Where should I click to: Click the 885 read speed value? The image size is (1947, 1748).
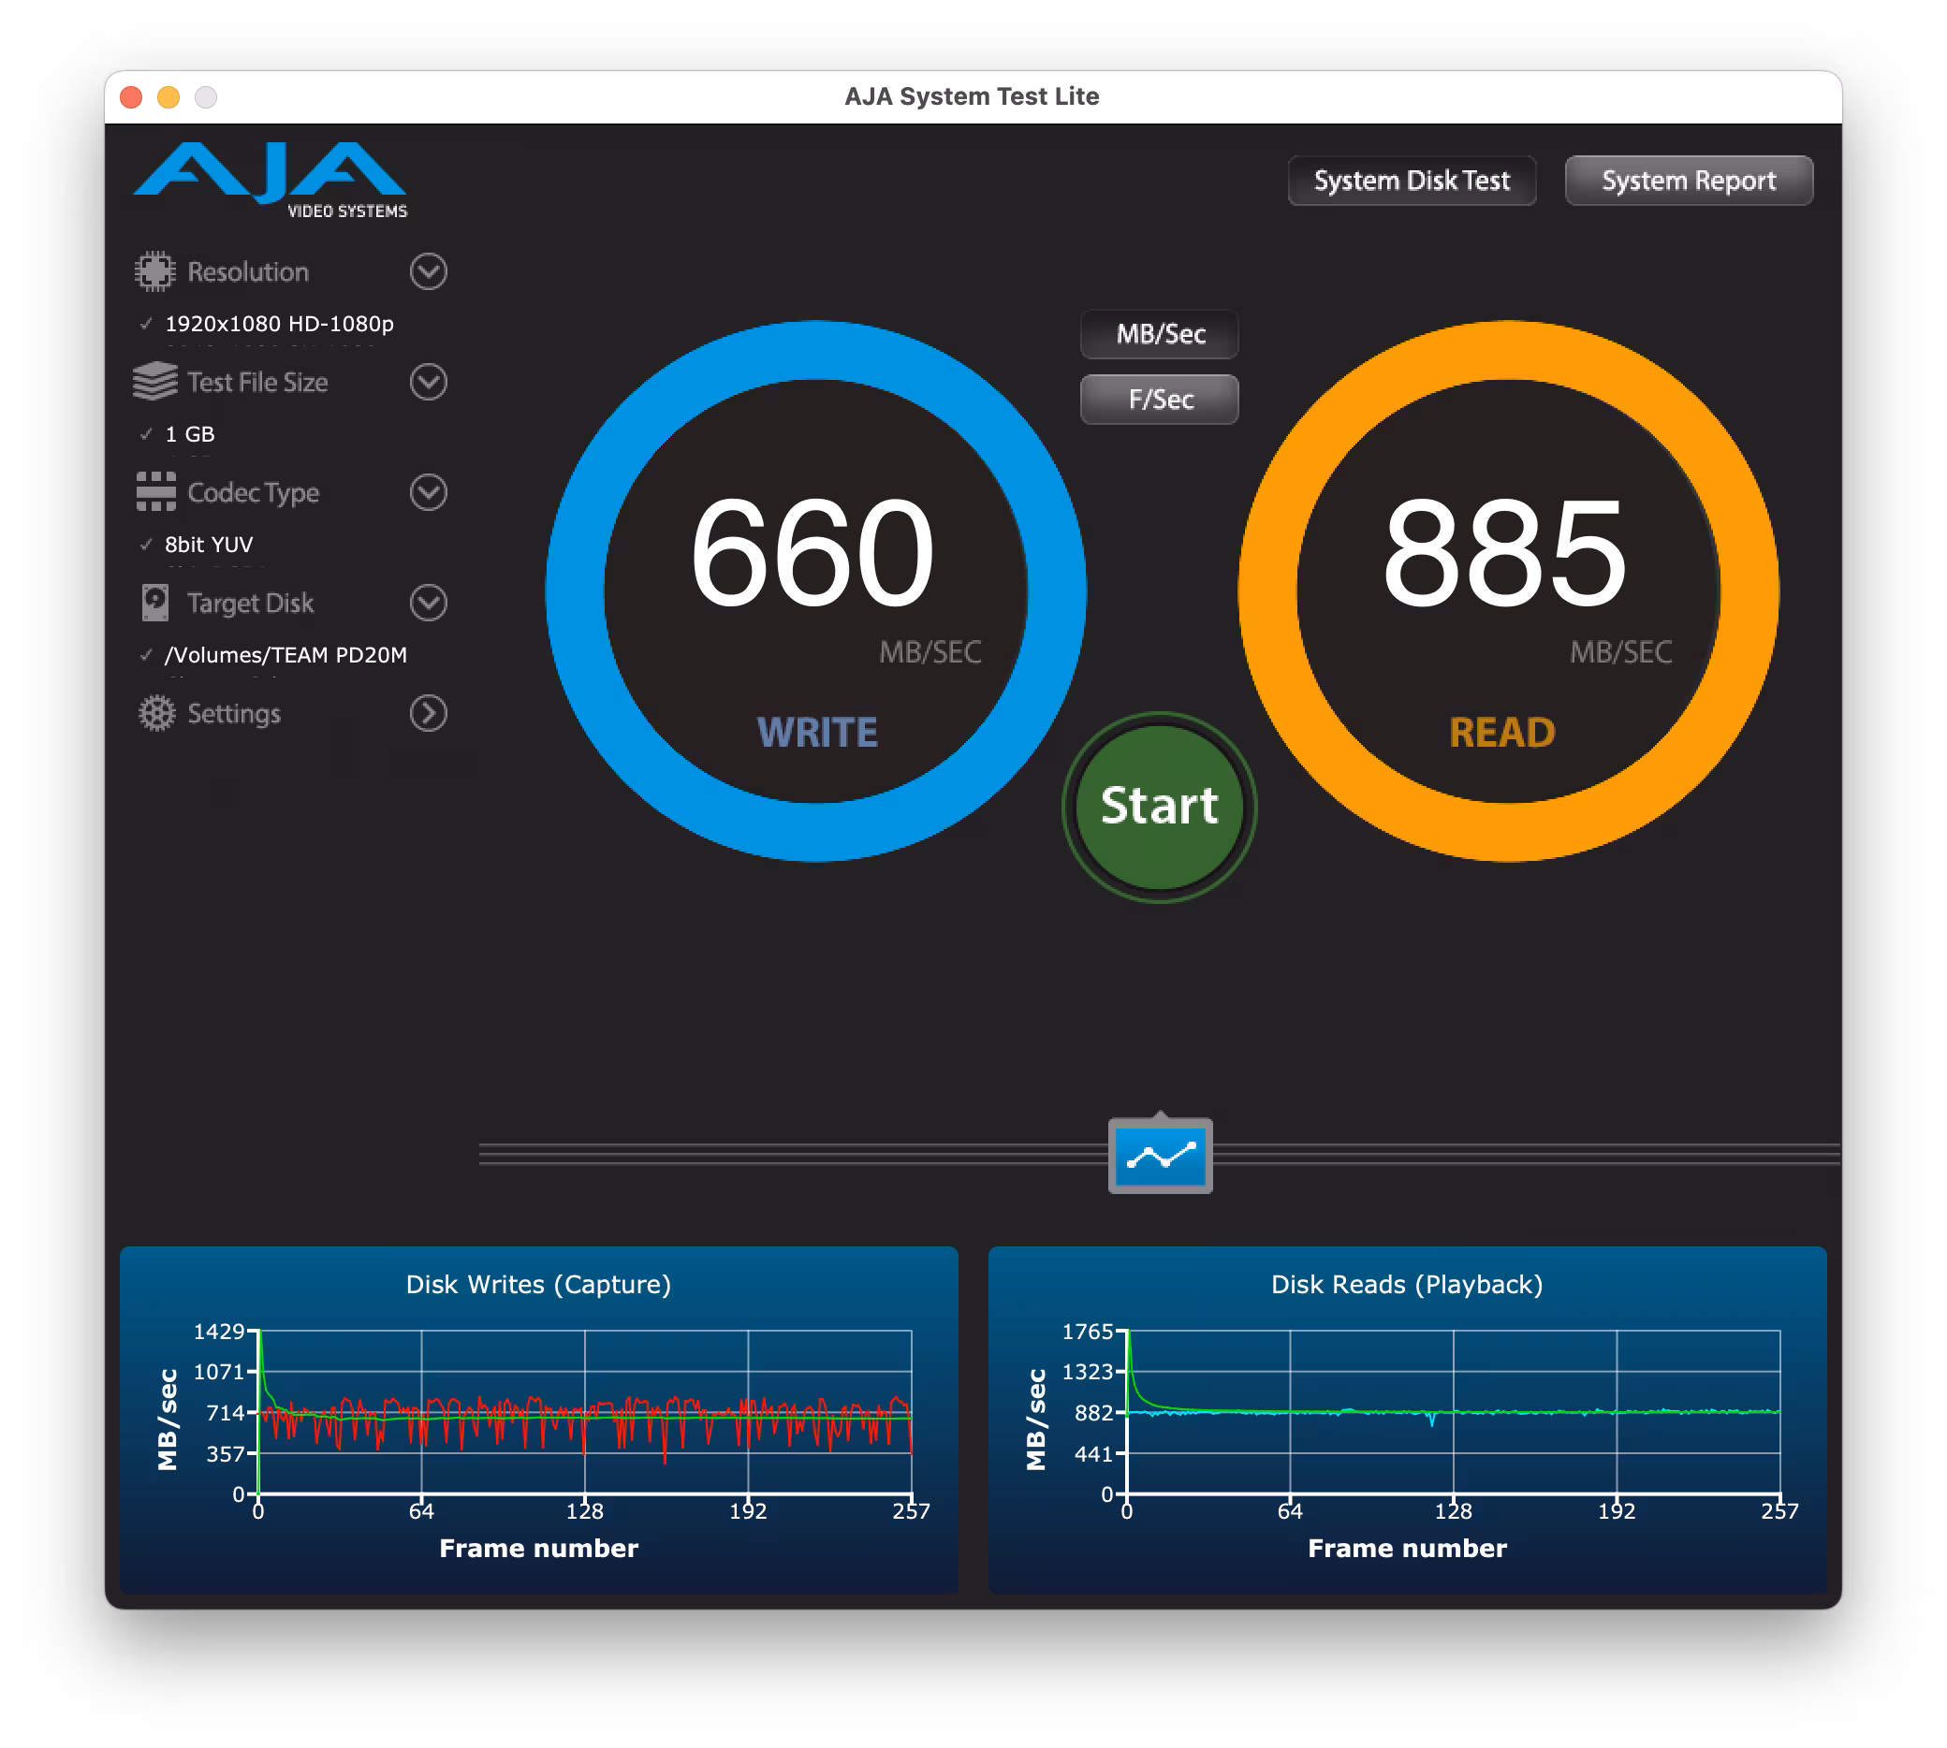(x=1505, y=553)
